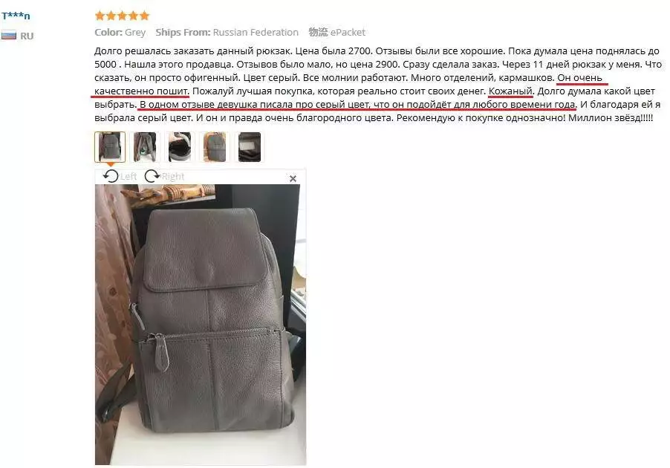
Task: Click the "Left" rotate label
Action: 129,176
